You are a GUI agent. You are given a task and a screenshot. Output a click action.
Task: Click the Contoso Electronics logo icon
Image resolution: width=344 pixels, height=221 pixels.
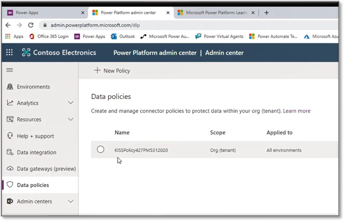tap(26, 52)
